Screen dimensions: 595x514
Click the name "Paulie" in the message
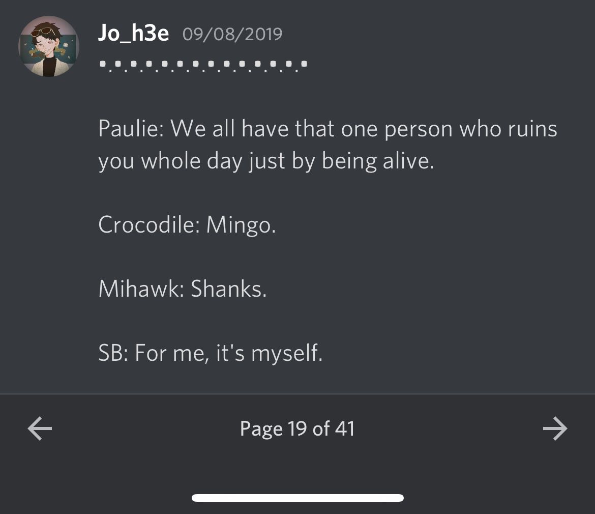coord(128,129)
